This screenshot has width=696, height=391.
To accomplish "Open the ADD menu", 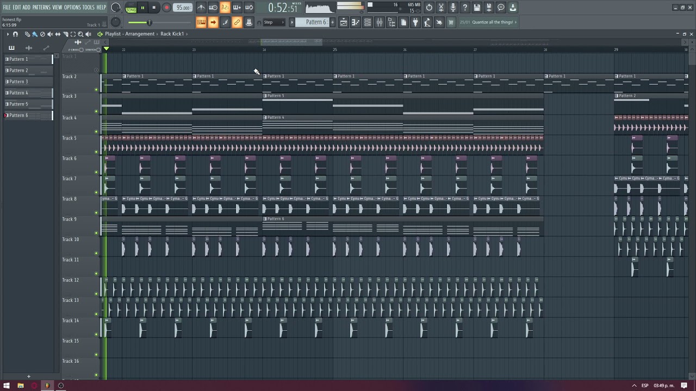I will [27, 8].
